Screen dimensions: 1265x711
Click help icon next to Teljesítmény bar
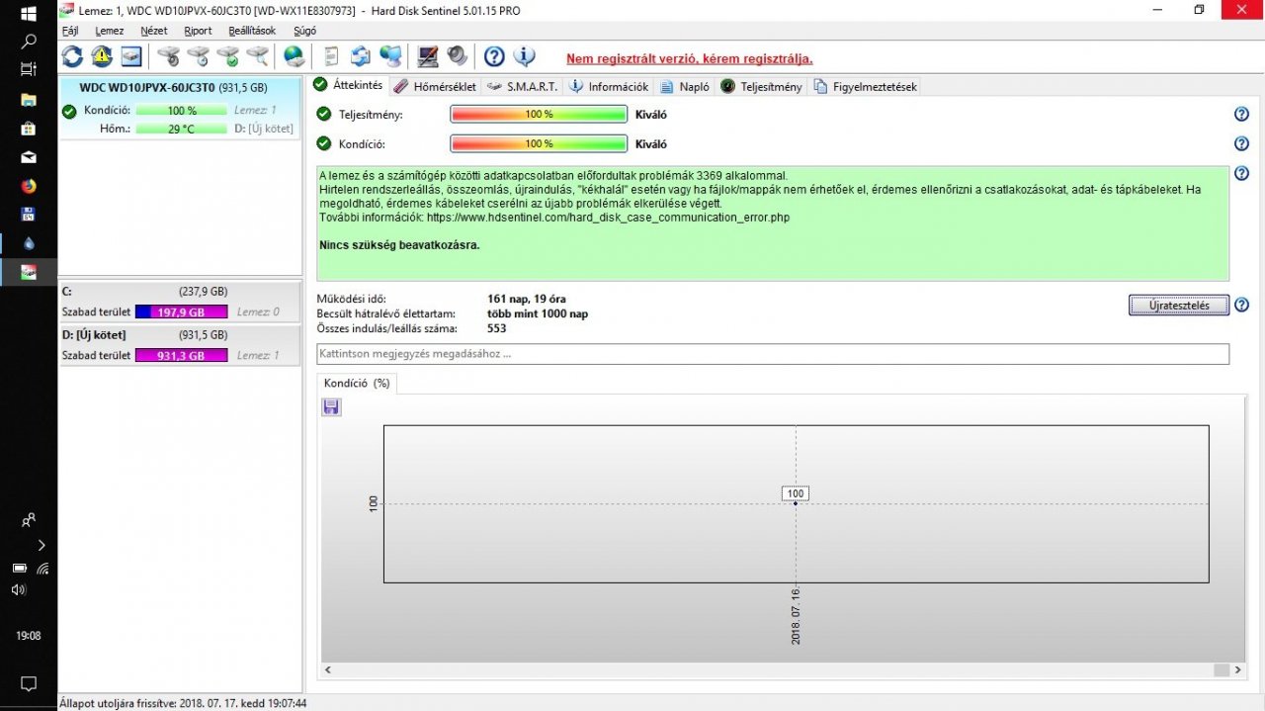click(1241, 115)
